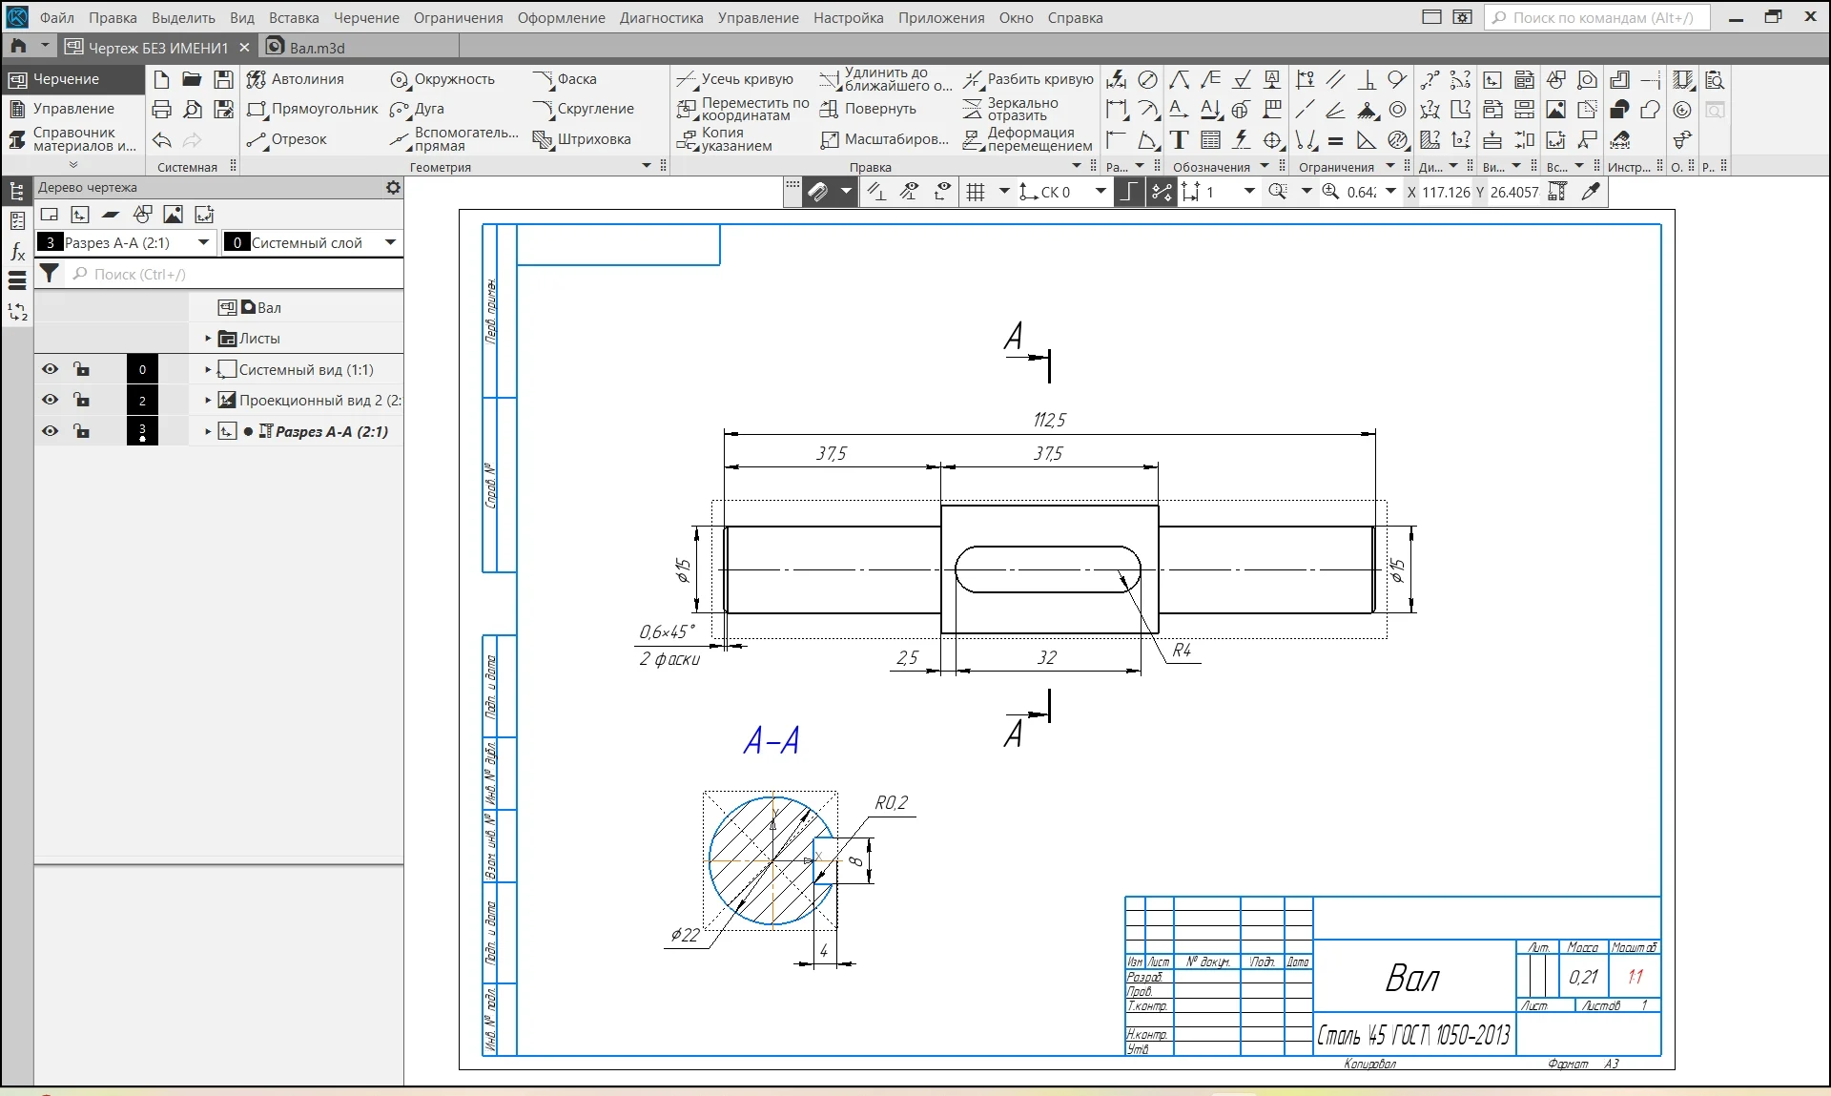
Task: Open the Черчение menu
Action: [366, 17]
